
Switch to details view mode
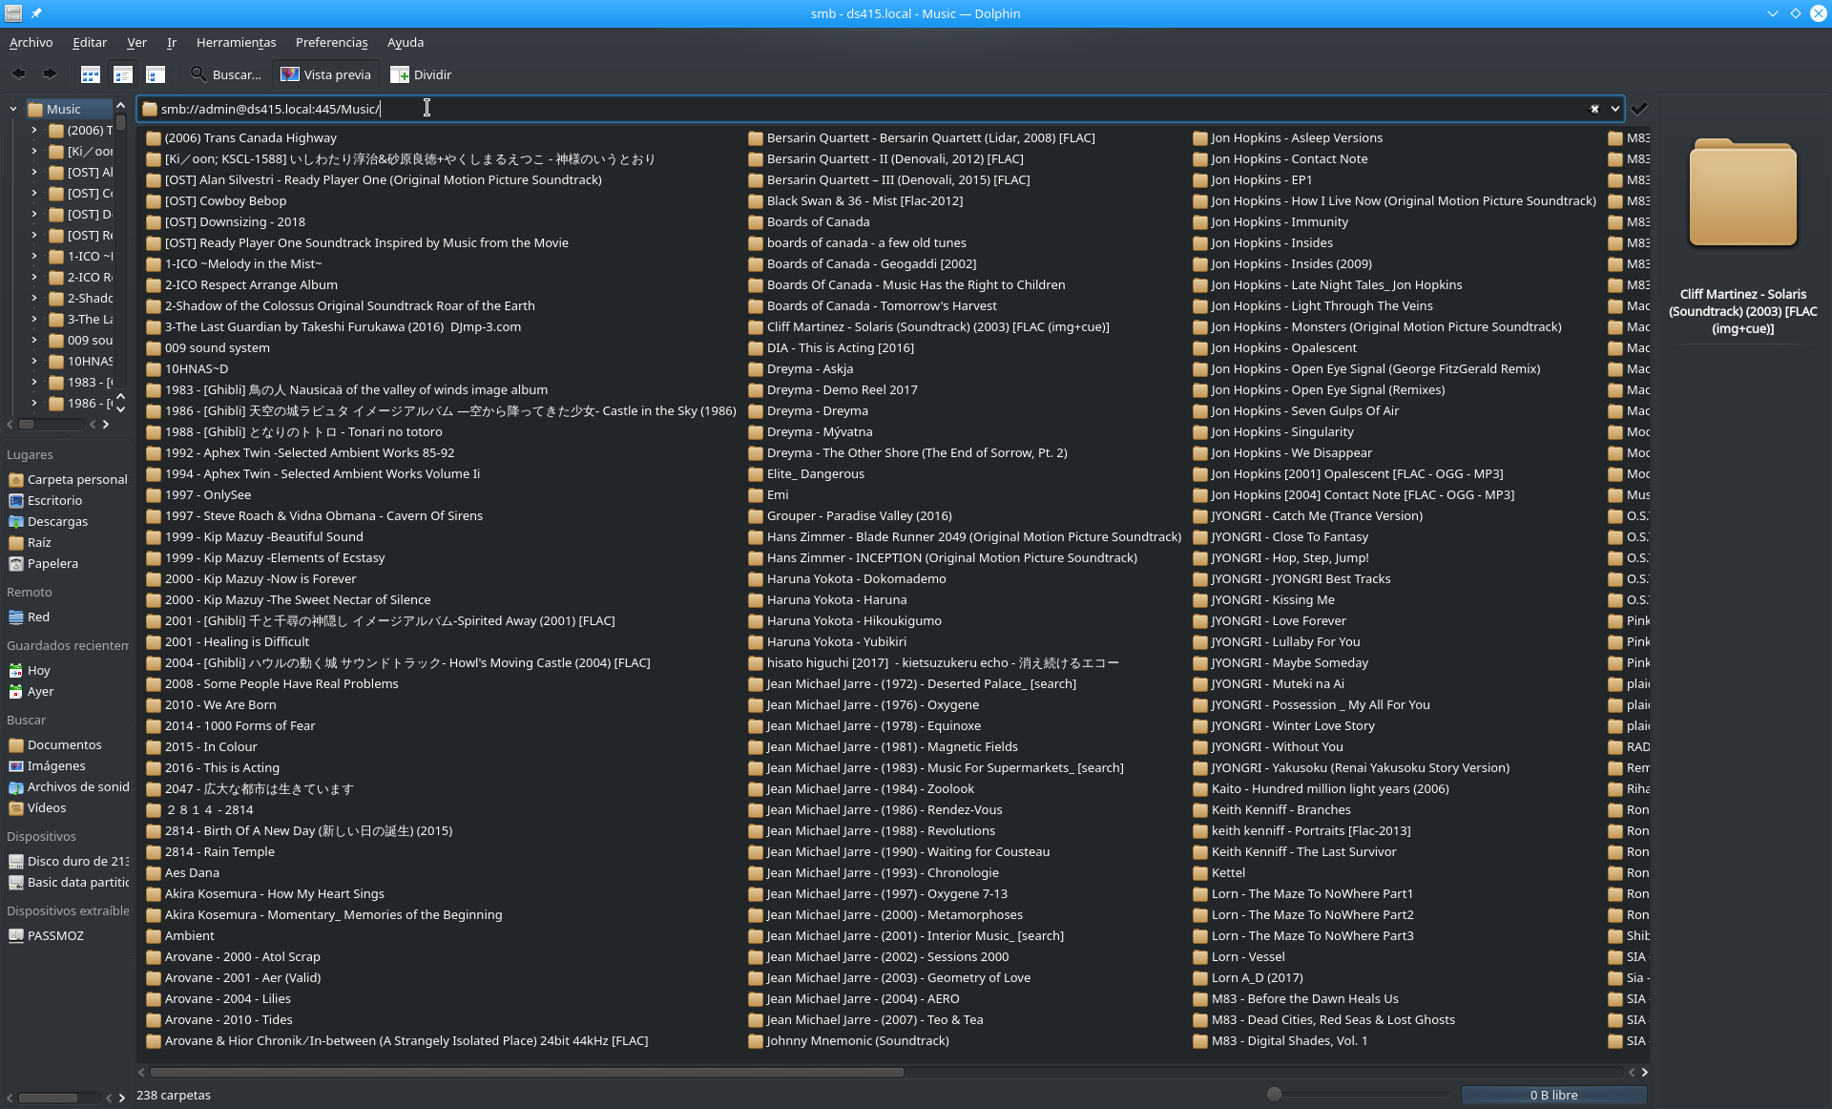click(x=156, y=73)
